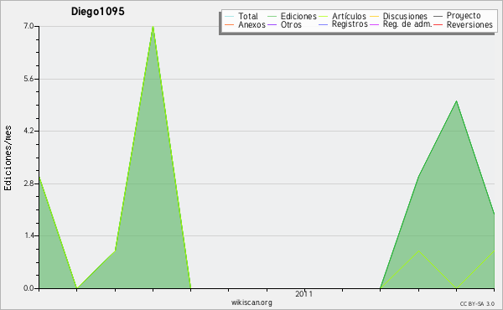Click the 2.8 y-axis label
Viewport: 503px width, 310px height.
[x=29, y=183]
